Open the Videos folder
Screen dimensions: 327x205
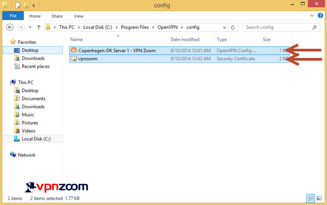click(x=28, y=131)
